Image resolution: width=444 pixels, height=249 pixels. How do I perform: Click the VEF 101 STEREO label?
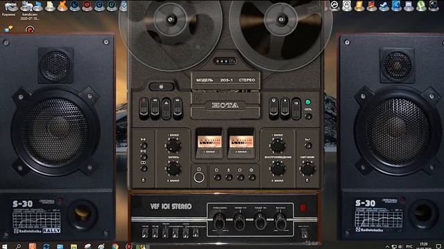point(171,206)
